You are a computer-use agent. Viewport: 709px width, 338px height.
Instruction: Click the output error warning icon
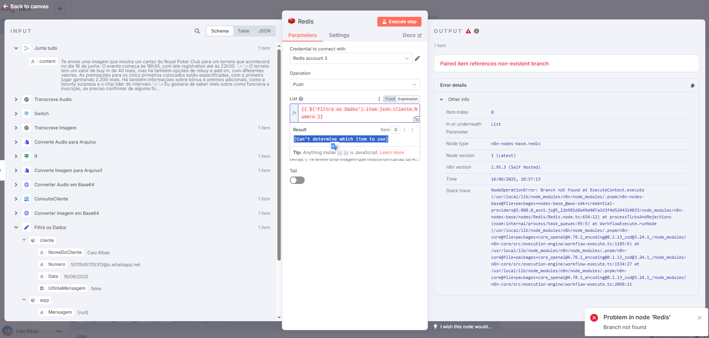click(x=468, y=31)
